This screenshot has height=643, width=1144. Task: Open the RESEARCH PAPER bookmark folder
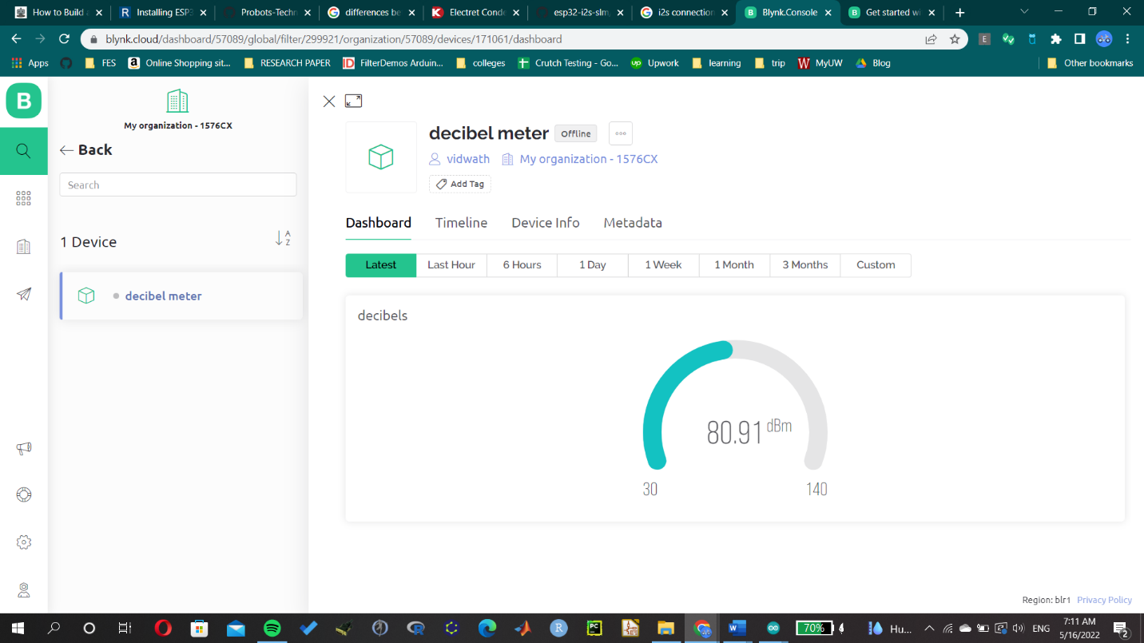tap(287, 63)
